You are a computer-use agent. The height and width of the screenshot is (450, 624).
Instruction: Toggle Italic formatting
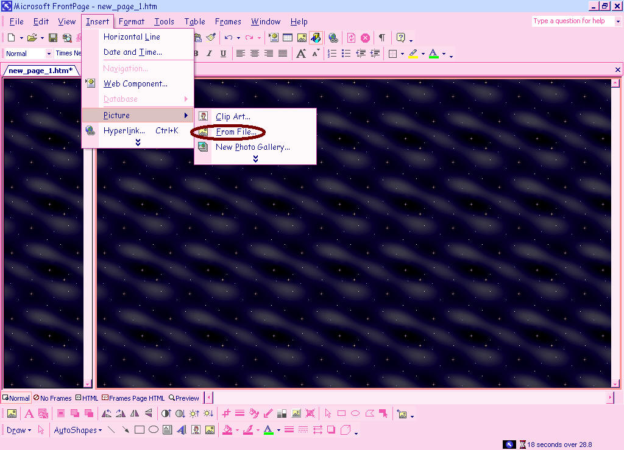pos(210,53)
